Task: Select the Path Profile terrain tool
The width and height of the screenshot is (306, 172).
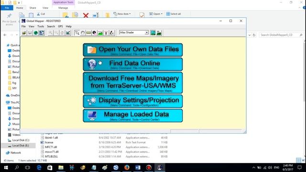Action: coord(100,33)
